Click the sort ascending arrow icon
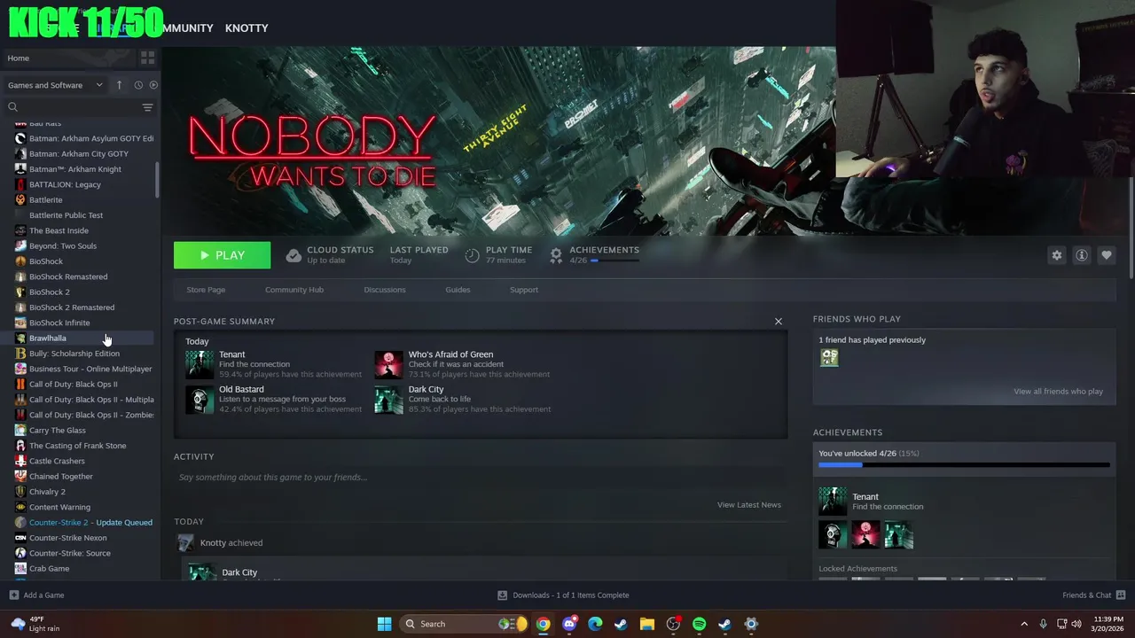 coord(120,85)
